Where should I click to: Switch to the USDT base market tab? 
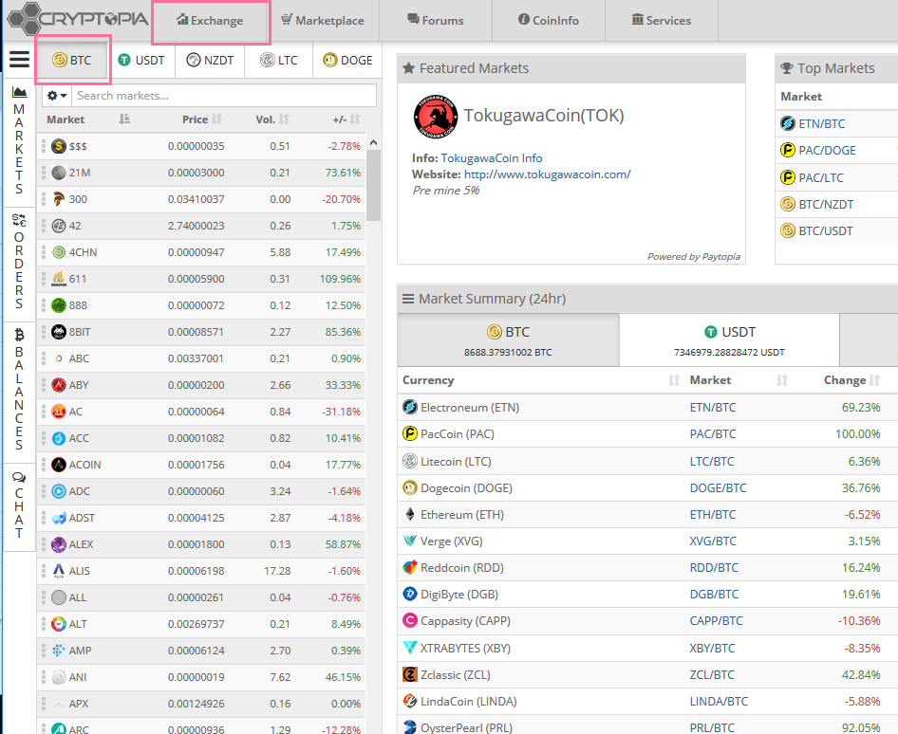click(x=141, y=61)
